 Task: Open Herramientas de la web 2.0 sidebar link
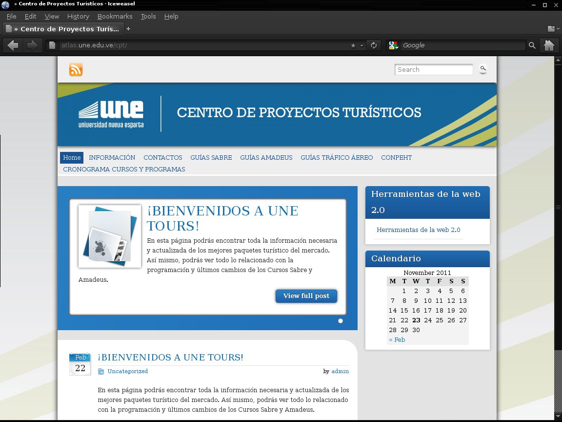pos(419,230)
